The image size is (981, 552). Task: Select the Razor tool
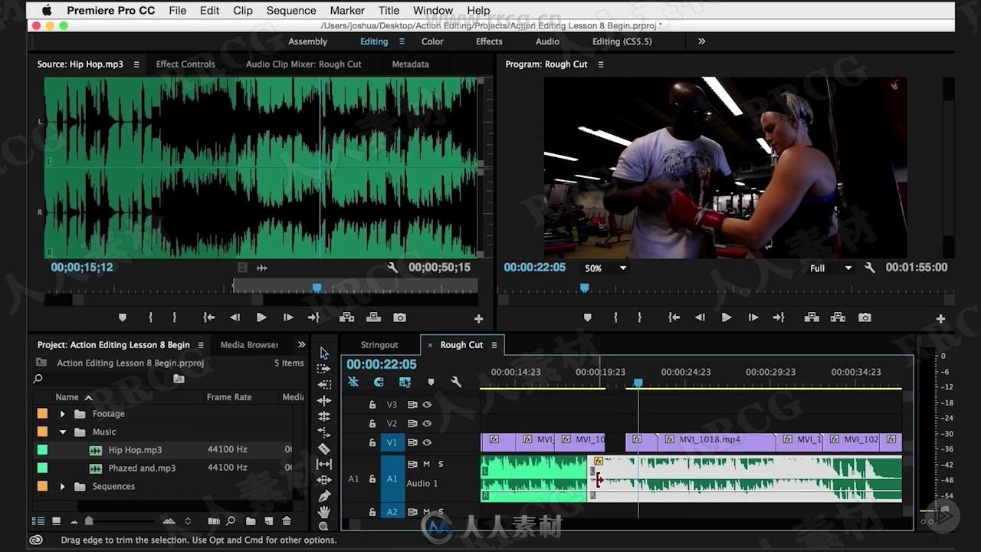324,449
